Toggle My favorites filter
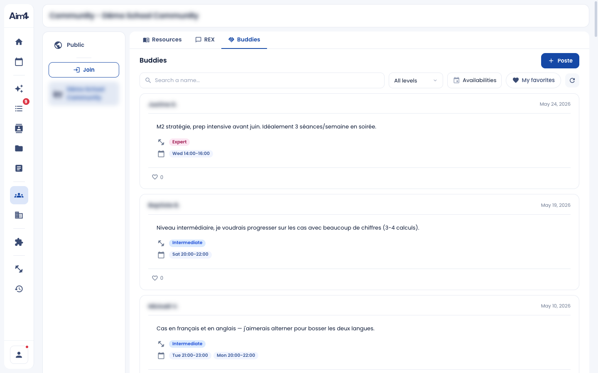This screenshot has width=598, height=373. 533,80
